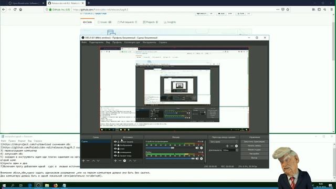Open OBS Настройки button

coord(254,154)
